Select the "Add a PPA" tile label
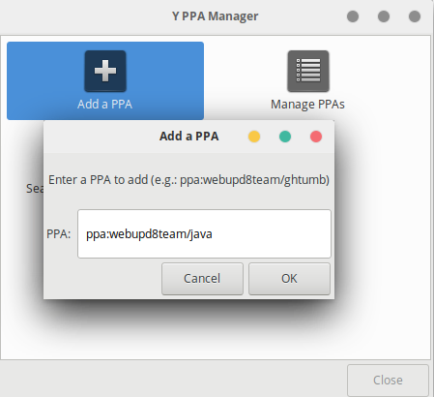This screenshot has height=397, width=434. pos(105,105)
